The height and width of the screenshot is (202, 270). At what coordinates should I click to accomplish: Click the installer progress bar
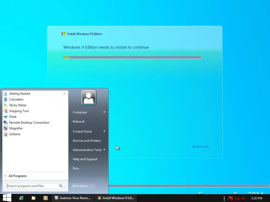(x=132, y=57)
